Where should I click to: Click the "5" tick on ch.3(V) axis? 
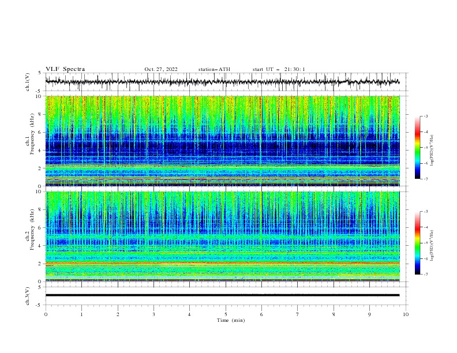(x=40, y=287)
